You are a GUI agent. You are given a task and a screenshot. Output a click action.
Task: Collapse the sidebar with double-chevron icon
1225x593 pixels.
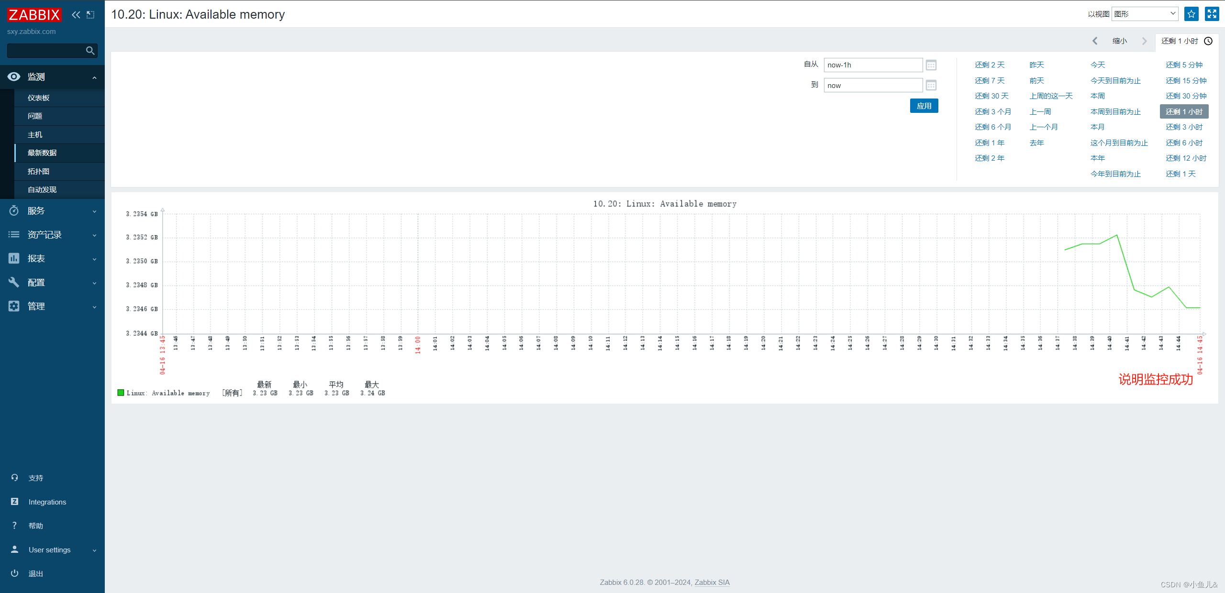click(x=76, y=15)
